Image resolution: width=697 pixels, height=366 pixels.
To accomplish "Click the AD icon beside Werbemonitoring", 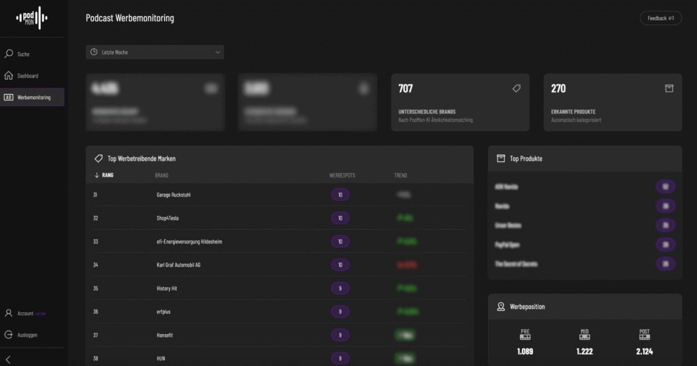I will point(9,97).
